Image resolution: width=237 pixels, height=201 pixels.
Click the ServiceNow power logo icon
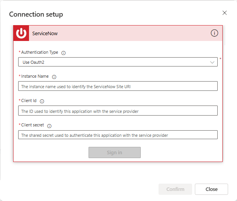[21, 33]
